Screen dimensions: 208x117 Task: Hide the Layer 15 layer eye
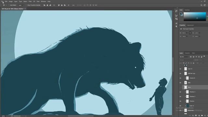pos(180,69)
